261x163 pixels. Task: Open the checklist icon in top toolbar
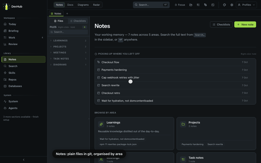point(198,5)
